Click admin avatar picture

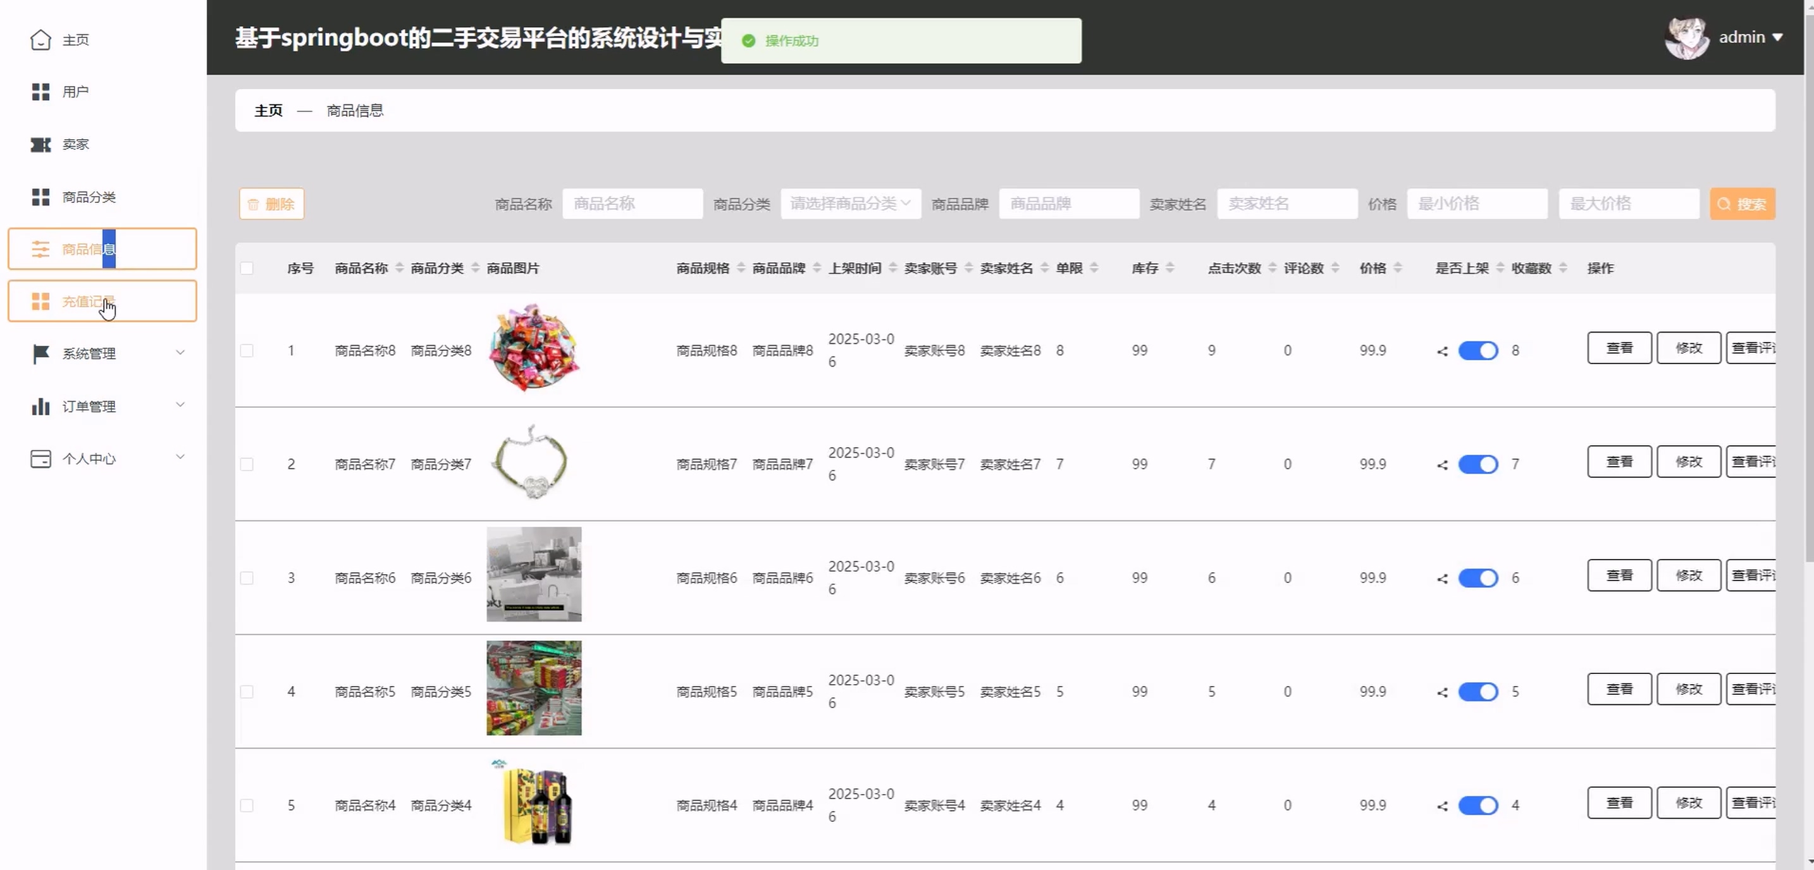coord(1686,38)
